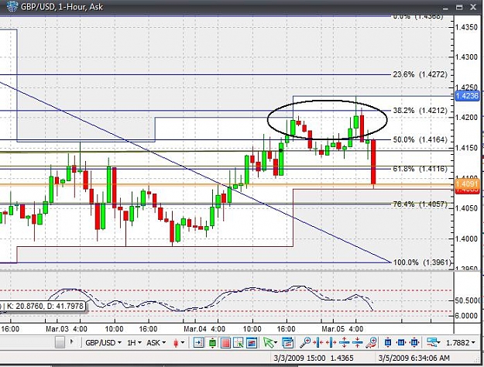
Task: Click the 38.2% (1.4212) Fibonacci label
Action: pyautogui.click(x=420, y=111)
